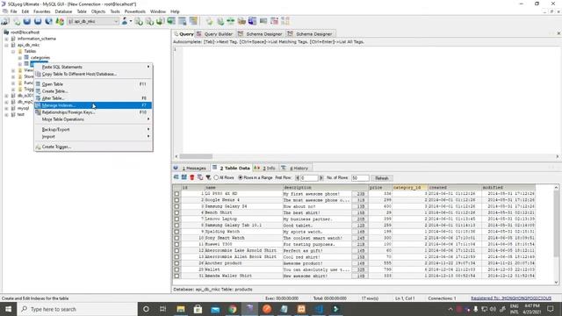Click the Mail app taskbar icon
562x316 pixels.
pyautogui.click(x=215, y=309)
